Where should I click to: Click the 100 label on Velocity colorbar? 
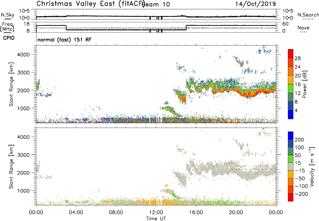[299, 147]
